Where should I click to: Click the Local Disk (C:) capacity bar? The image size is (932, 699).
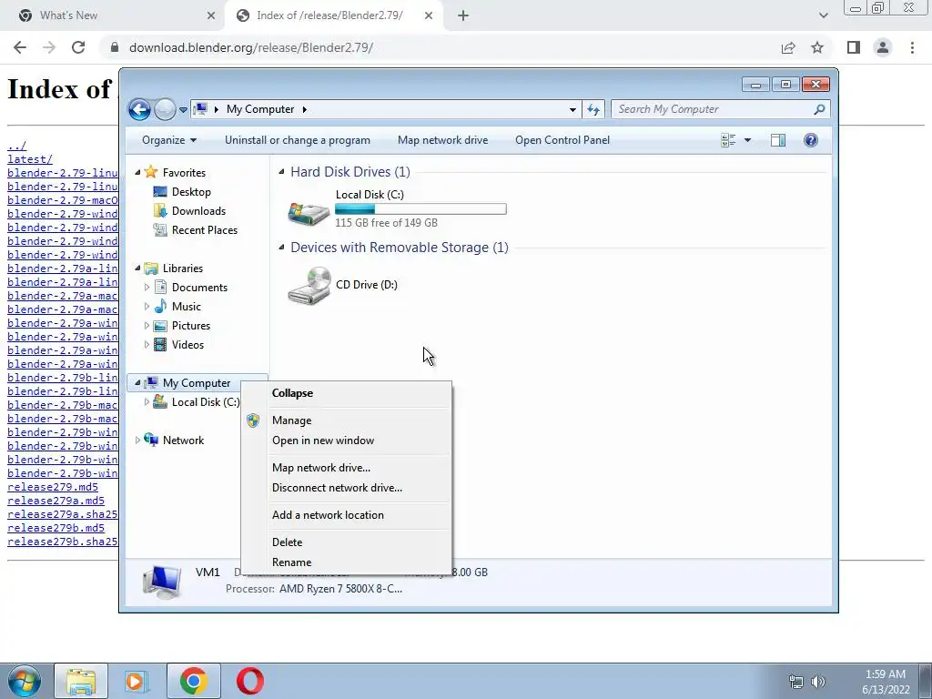(x=420, y=208)
